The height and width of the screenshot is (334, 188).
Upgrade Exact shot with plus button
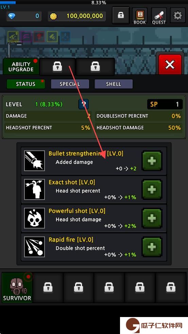coord(152,190)
